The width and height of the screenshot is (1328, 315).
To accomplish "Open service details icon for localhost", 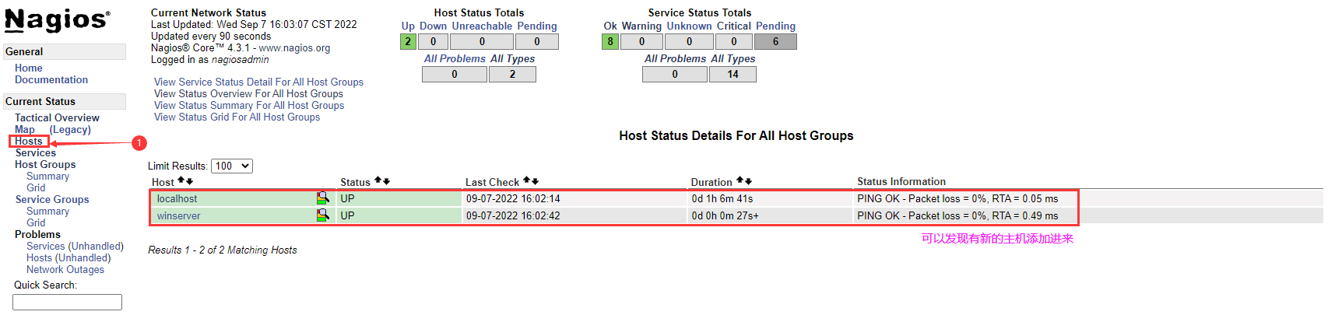I will click(322, 198).
